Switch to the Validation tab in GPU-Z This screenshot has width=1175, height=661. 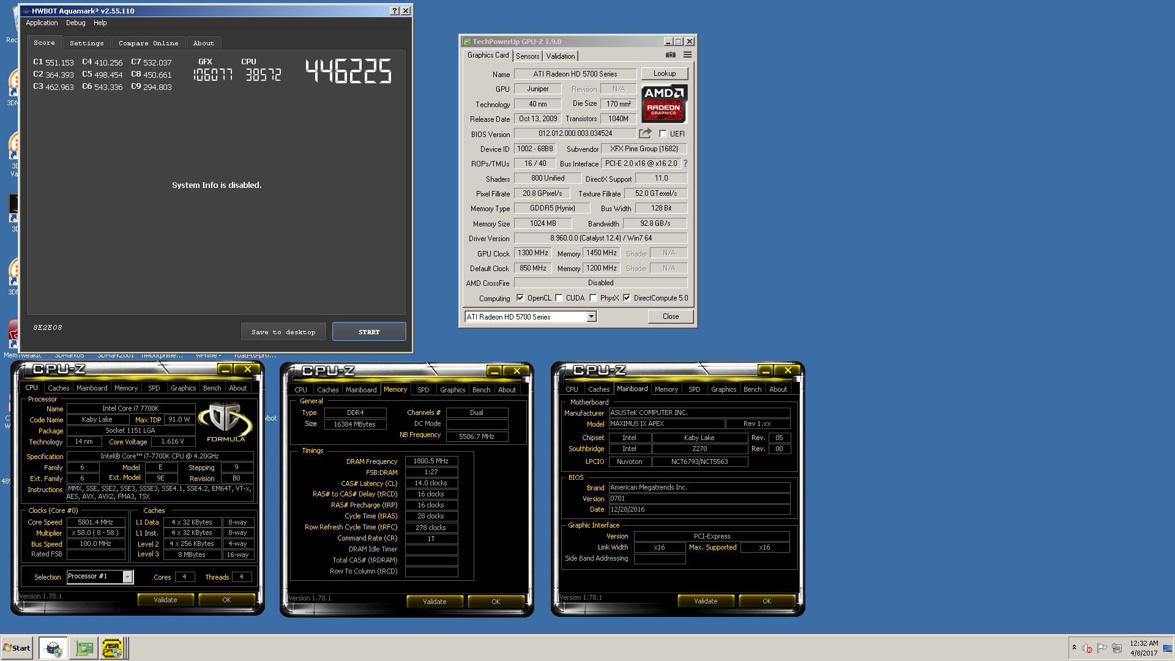pyautogui.click(x=561, y=56)
